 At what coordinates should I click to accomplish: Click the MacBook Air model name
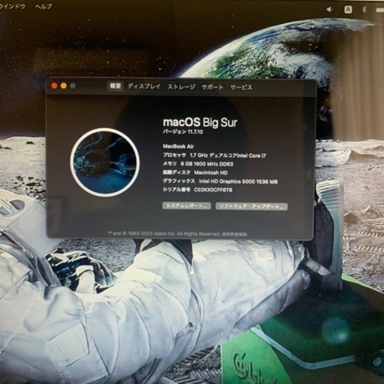[178, 146]
